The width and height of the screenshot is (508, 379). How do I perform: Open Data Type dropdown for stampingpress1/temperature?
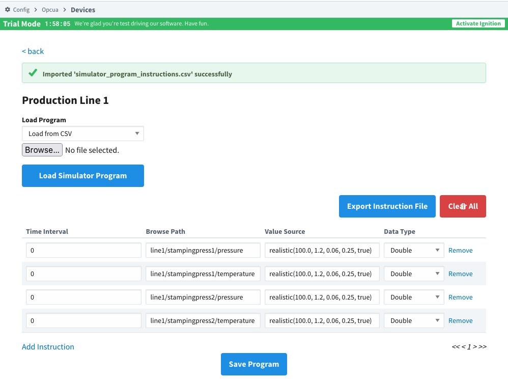click(414, 274)
